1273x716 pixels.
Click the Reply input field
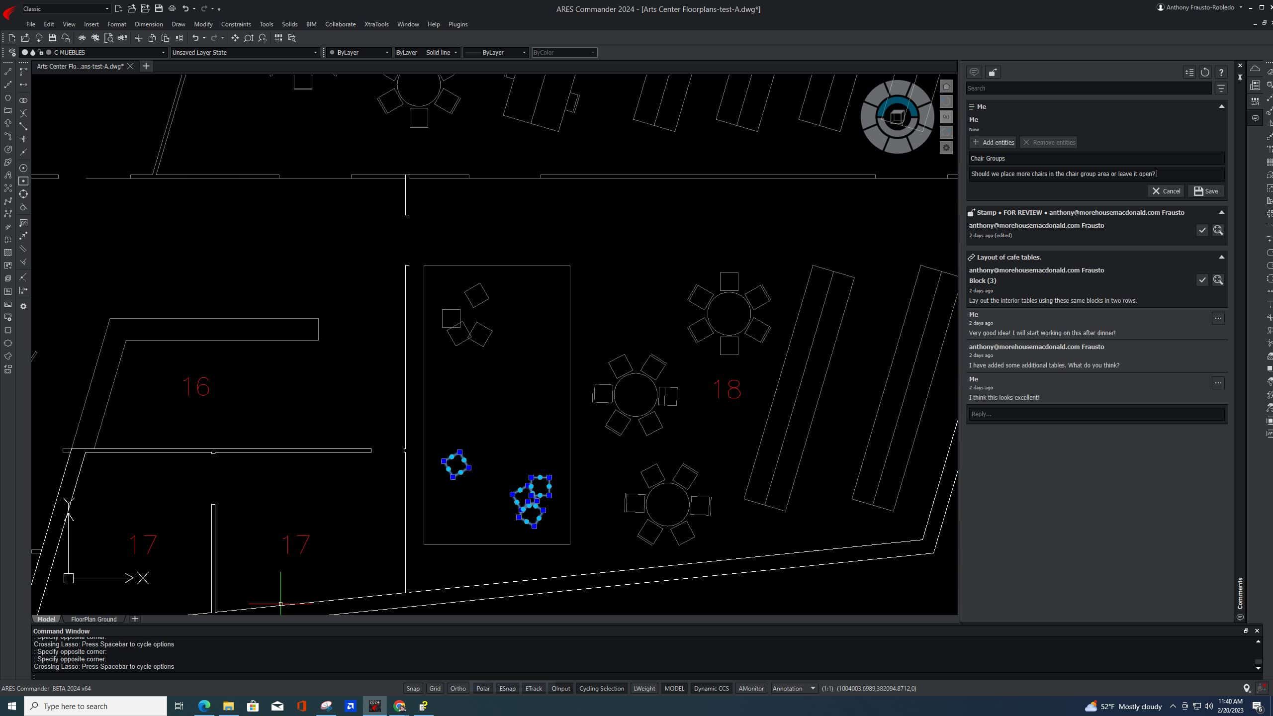pos(1096,414)
